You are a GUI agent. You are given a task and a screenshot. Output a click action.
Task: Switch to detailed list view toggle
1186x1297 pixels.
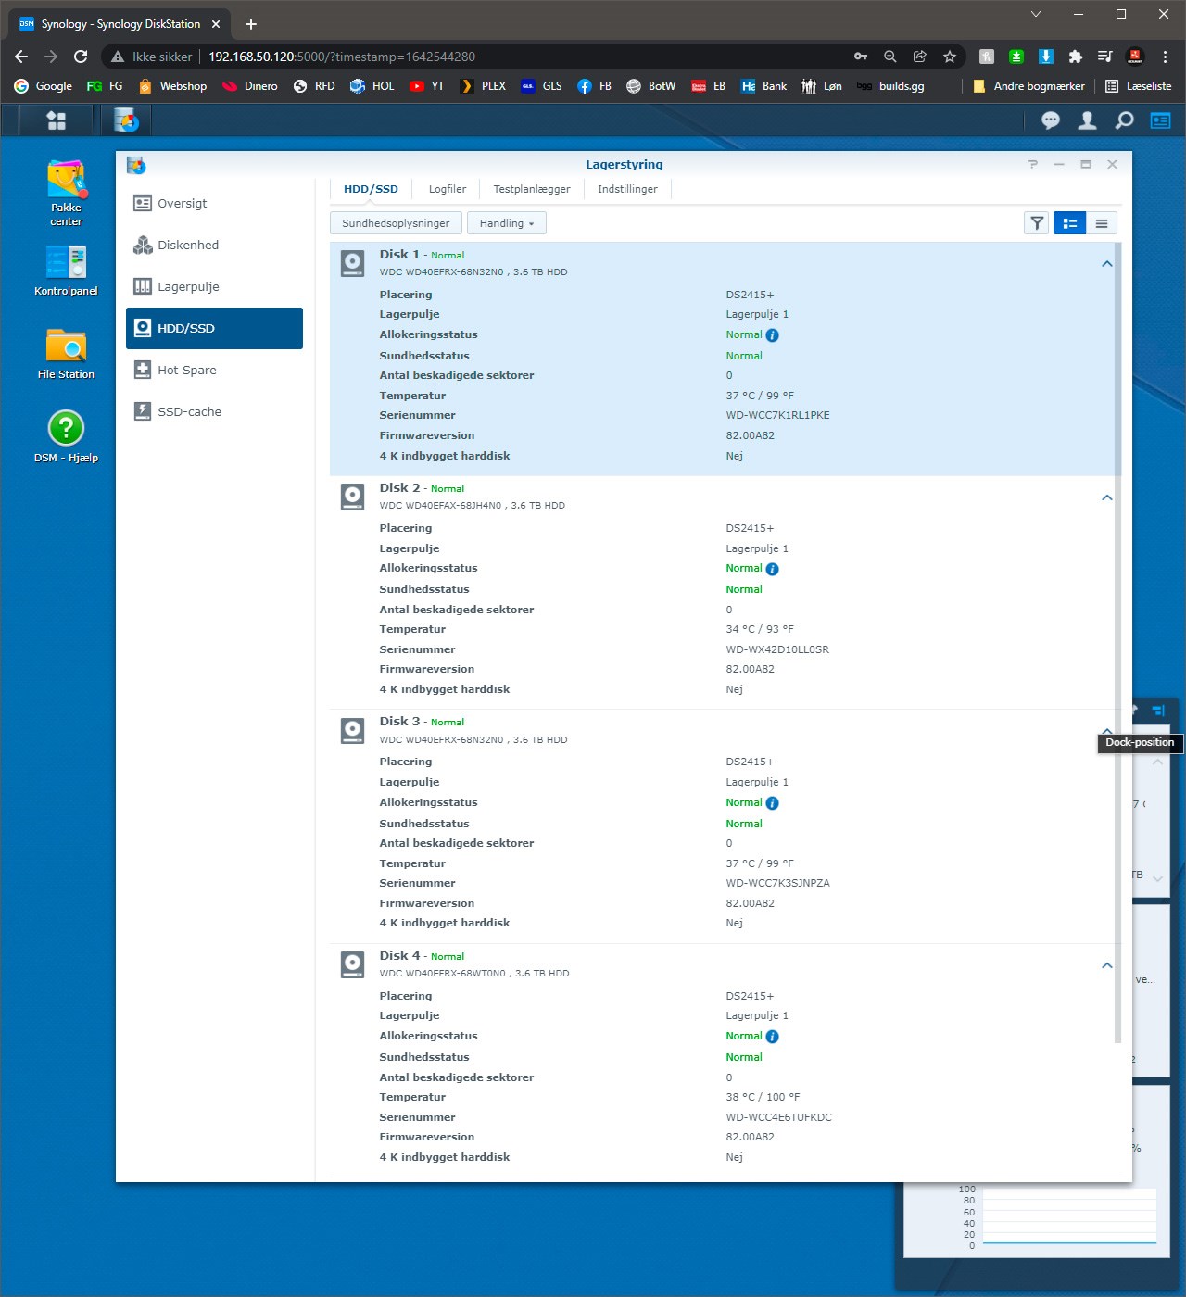pyautogui.click(x=1069, y=223)
